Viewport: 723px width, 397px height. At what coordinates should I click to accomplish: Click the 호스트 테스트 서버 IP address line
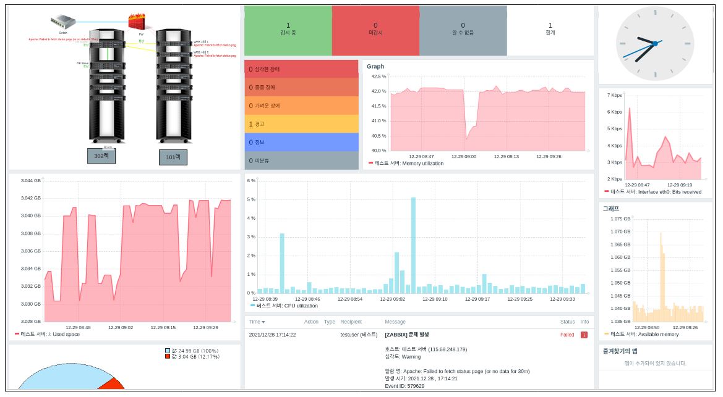coord(426,349)
